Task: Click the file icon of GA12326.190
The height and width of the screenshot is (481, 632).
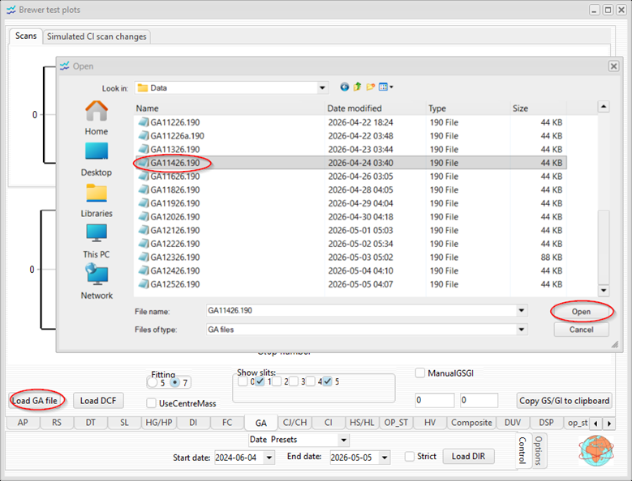Action: [x=144, y=257]
